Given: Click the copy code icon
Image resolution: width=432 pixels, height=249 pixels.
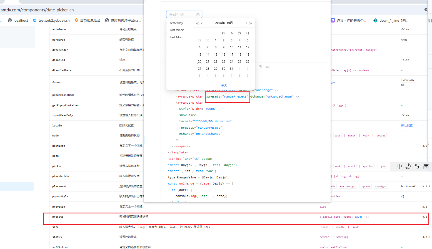Looking at the screenshot, I should coord(260,67).
